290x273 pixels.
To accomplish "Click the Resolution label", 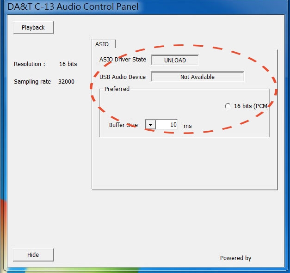I will 30,64.
